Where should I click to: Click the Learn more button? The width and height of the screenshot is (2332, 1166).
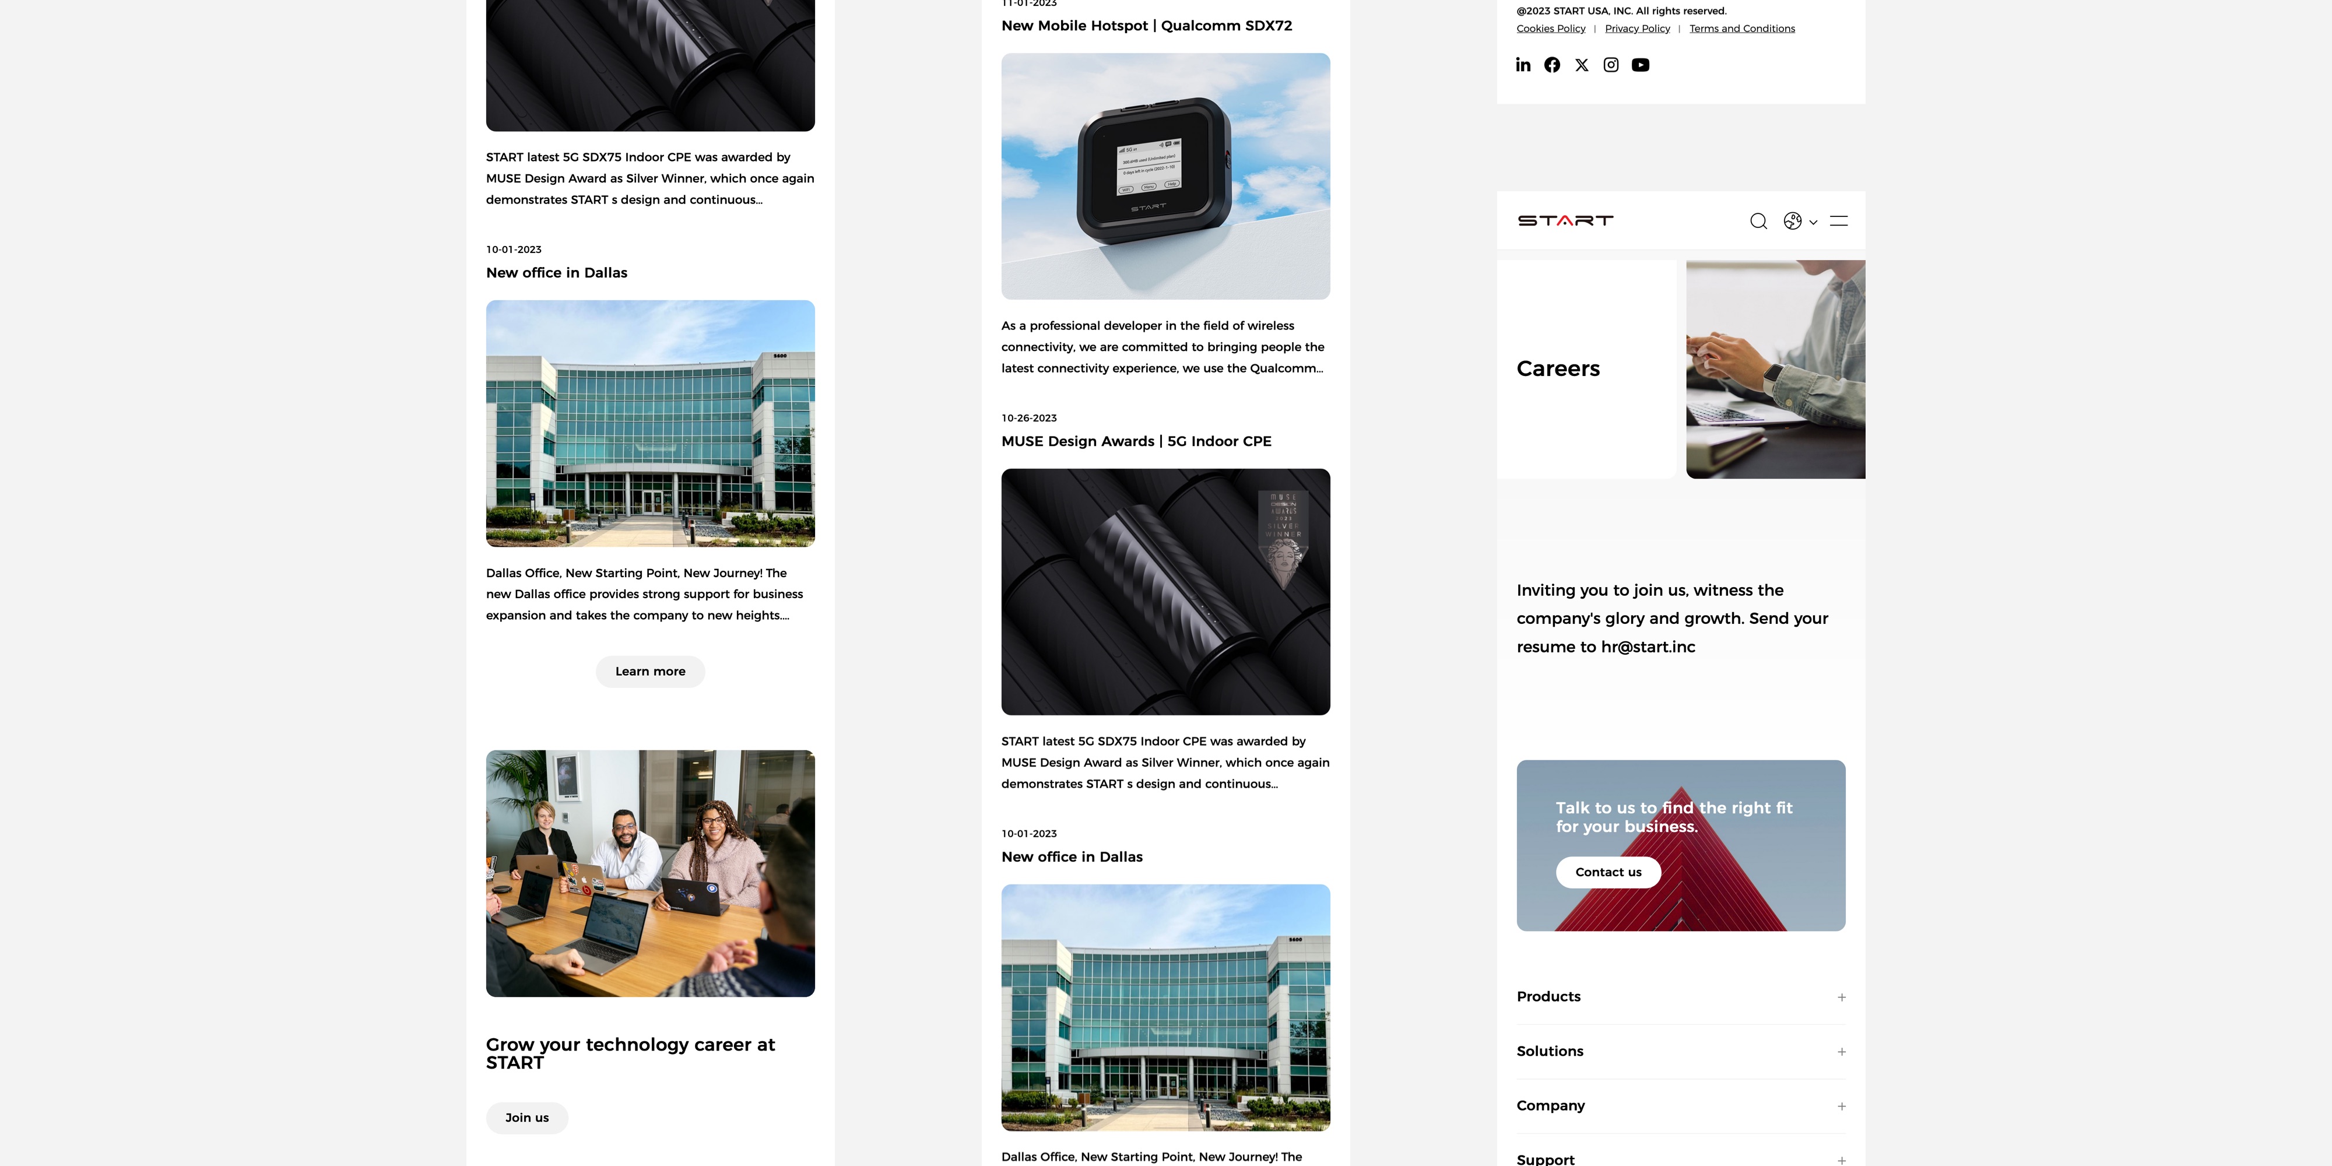click(650, 672)
